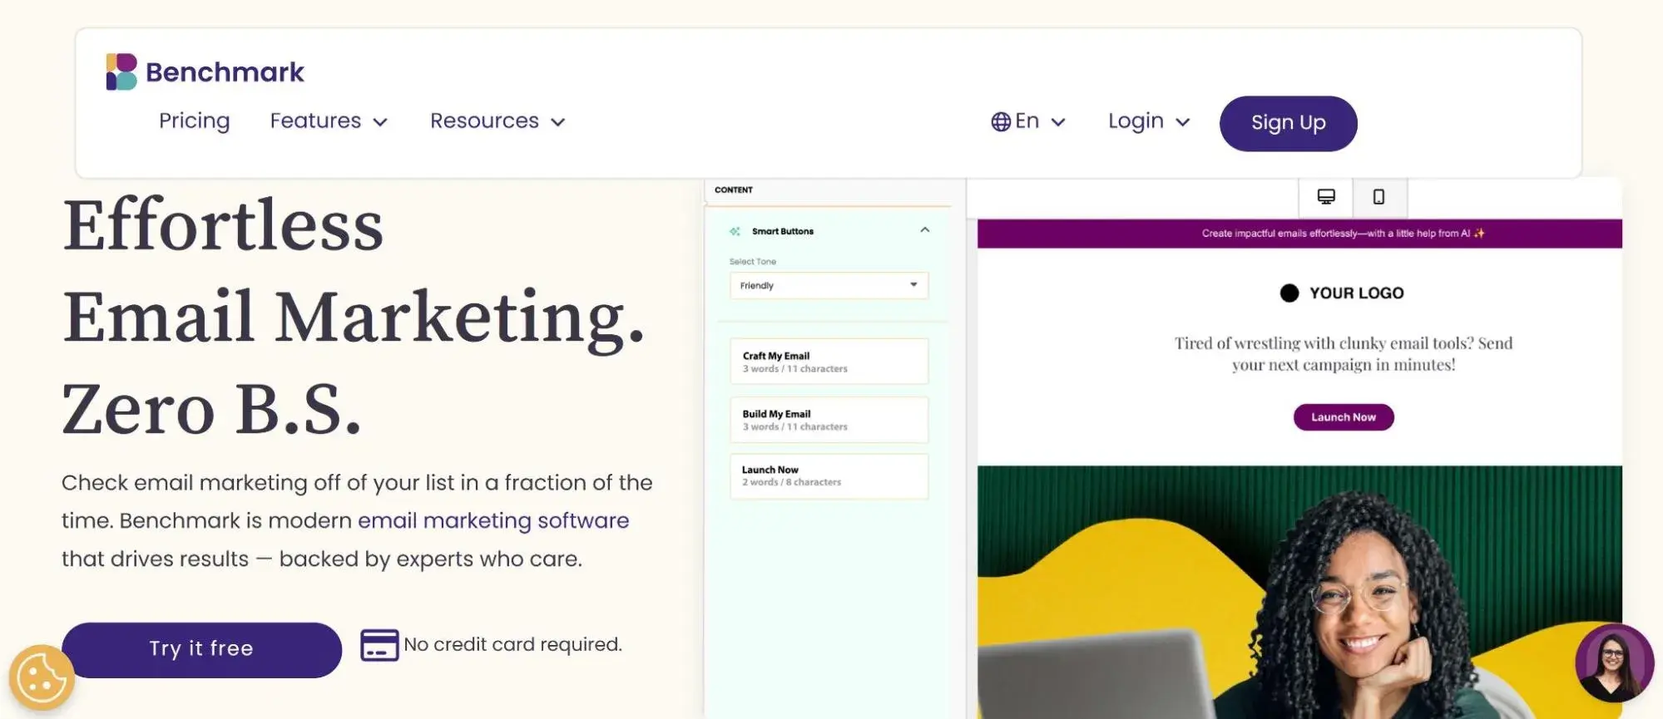Click the Try it free button

click(201, 649)
